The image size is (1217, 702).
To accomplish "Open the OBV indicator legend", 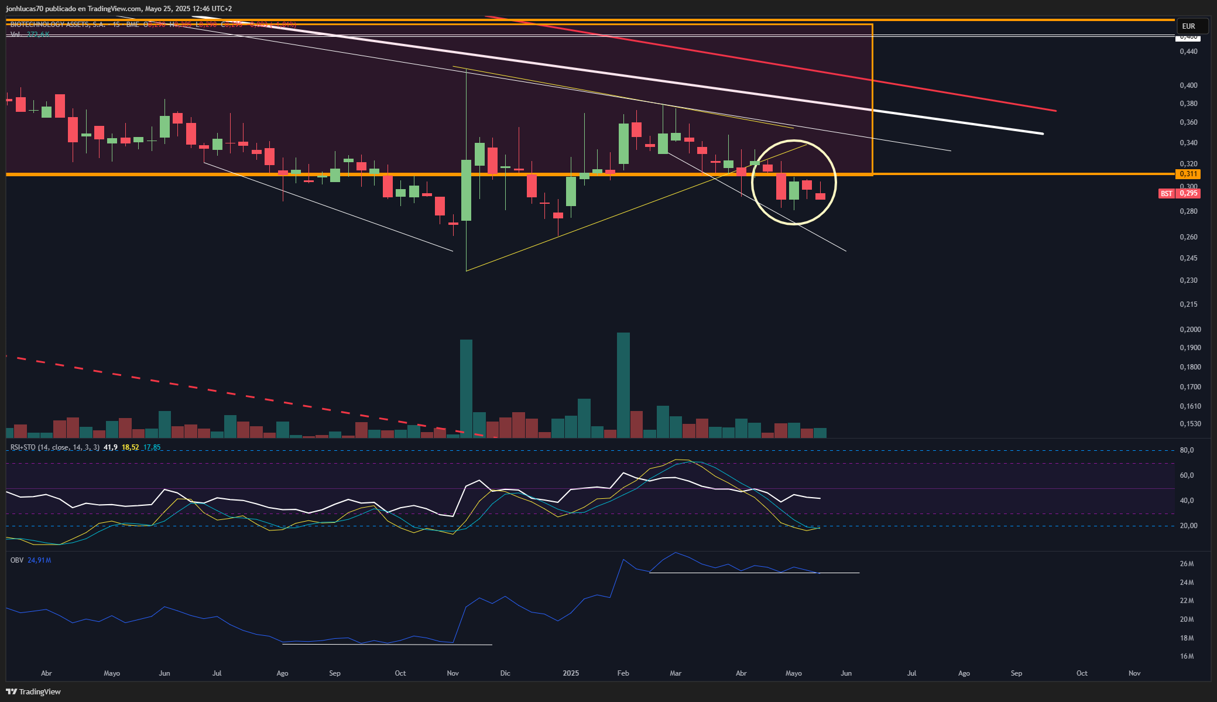I will click(17, 560).
